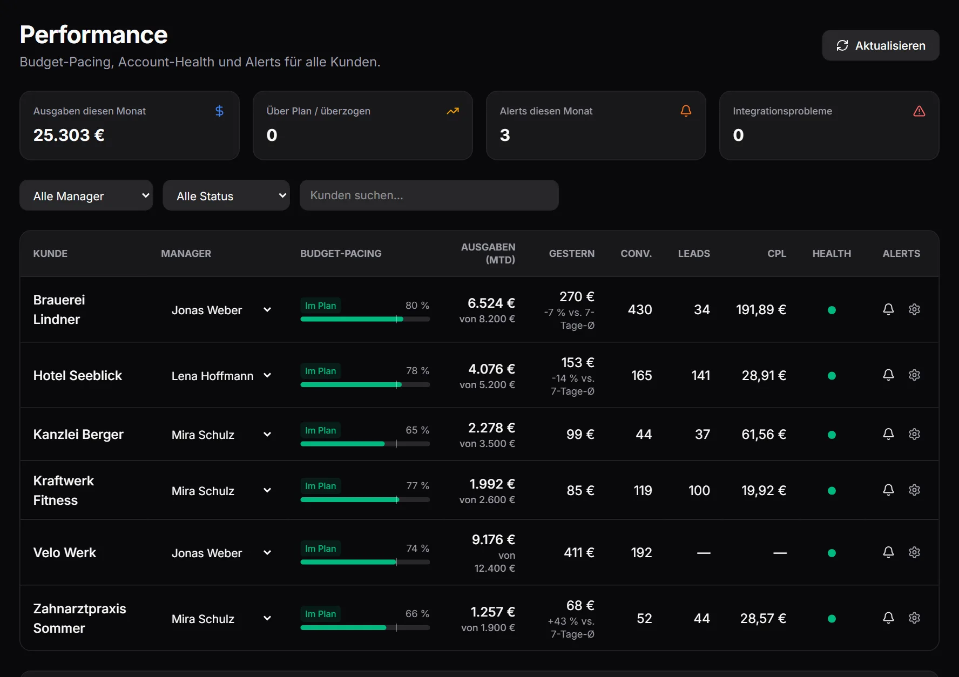The width and height of the screenshot is (959, 677).
Task: Click 191,89 € CPL value
Action: [x=761, y=309]
